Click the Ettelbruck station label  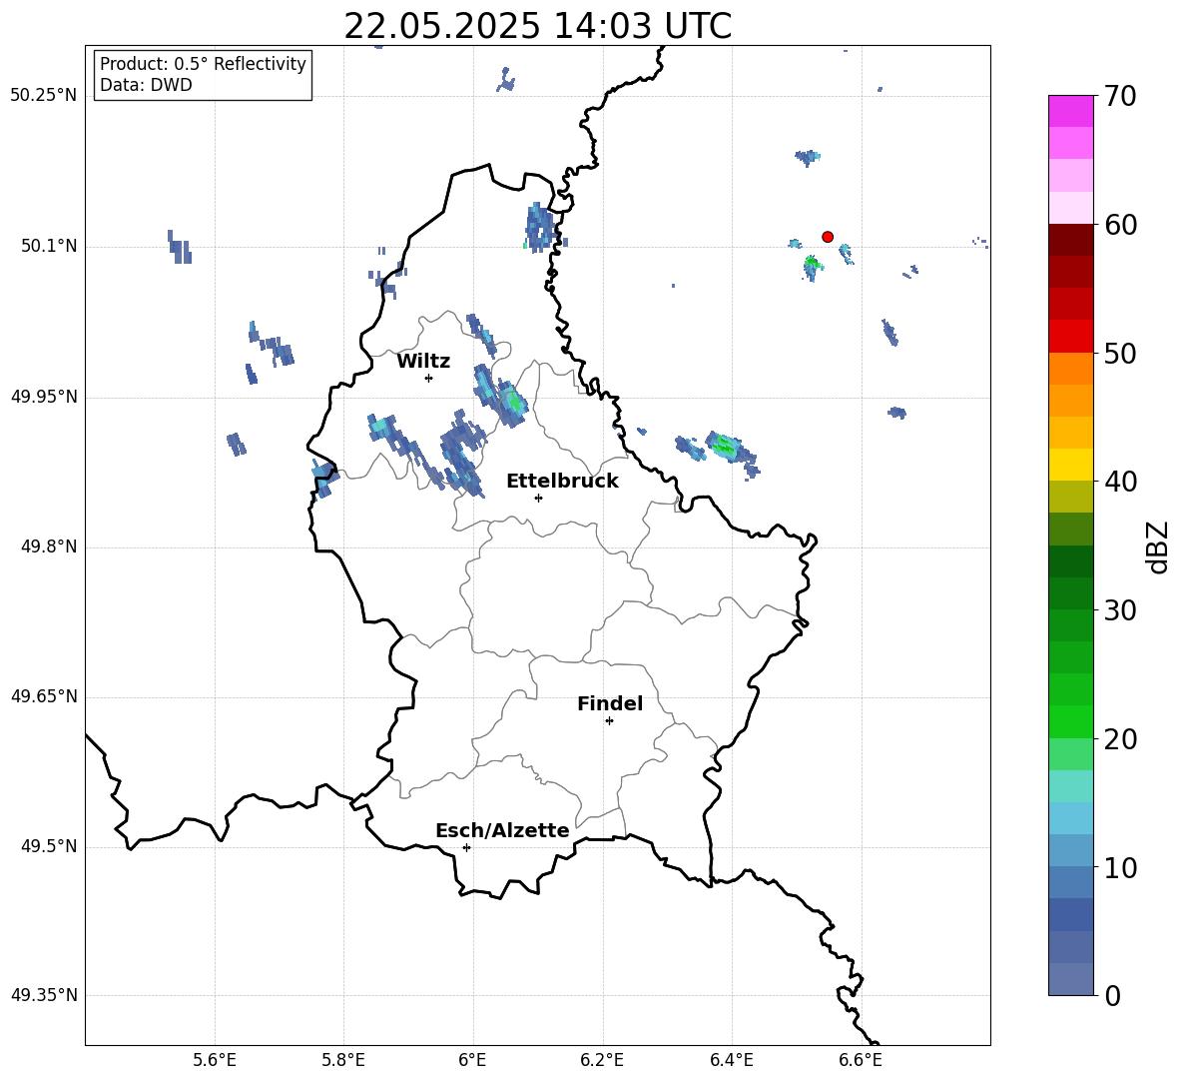pyautogui.click(x=562, y=482)
